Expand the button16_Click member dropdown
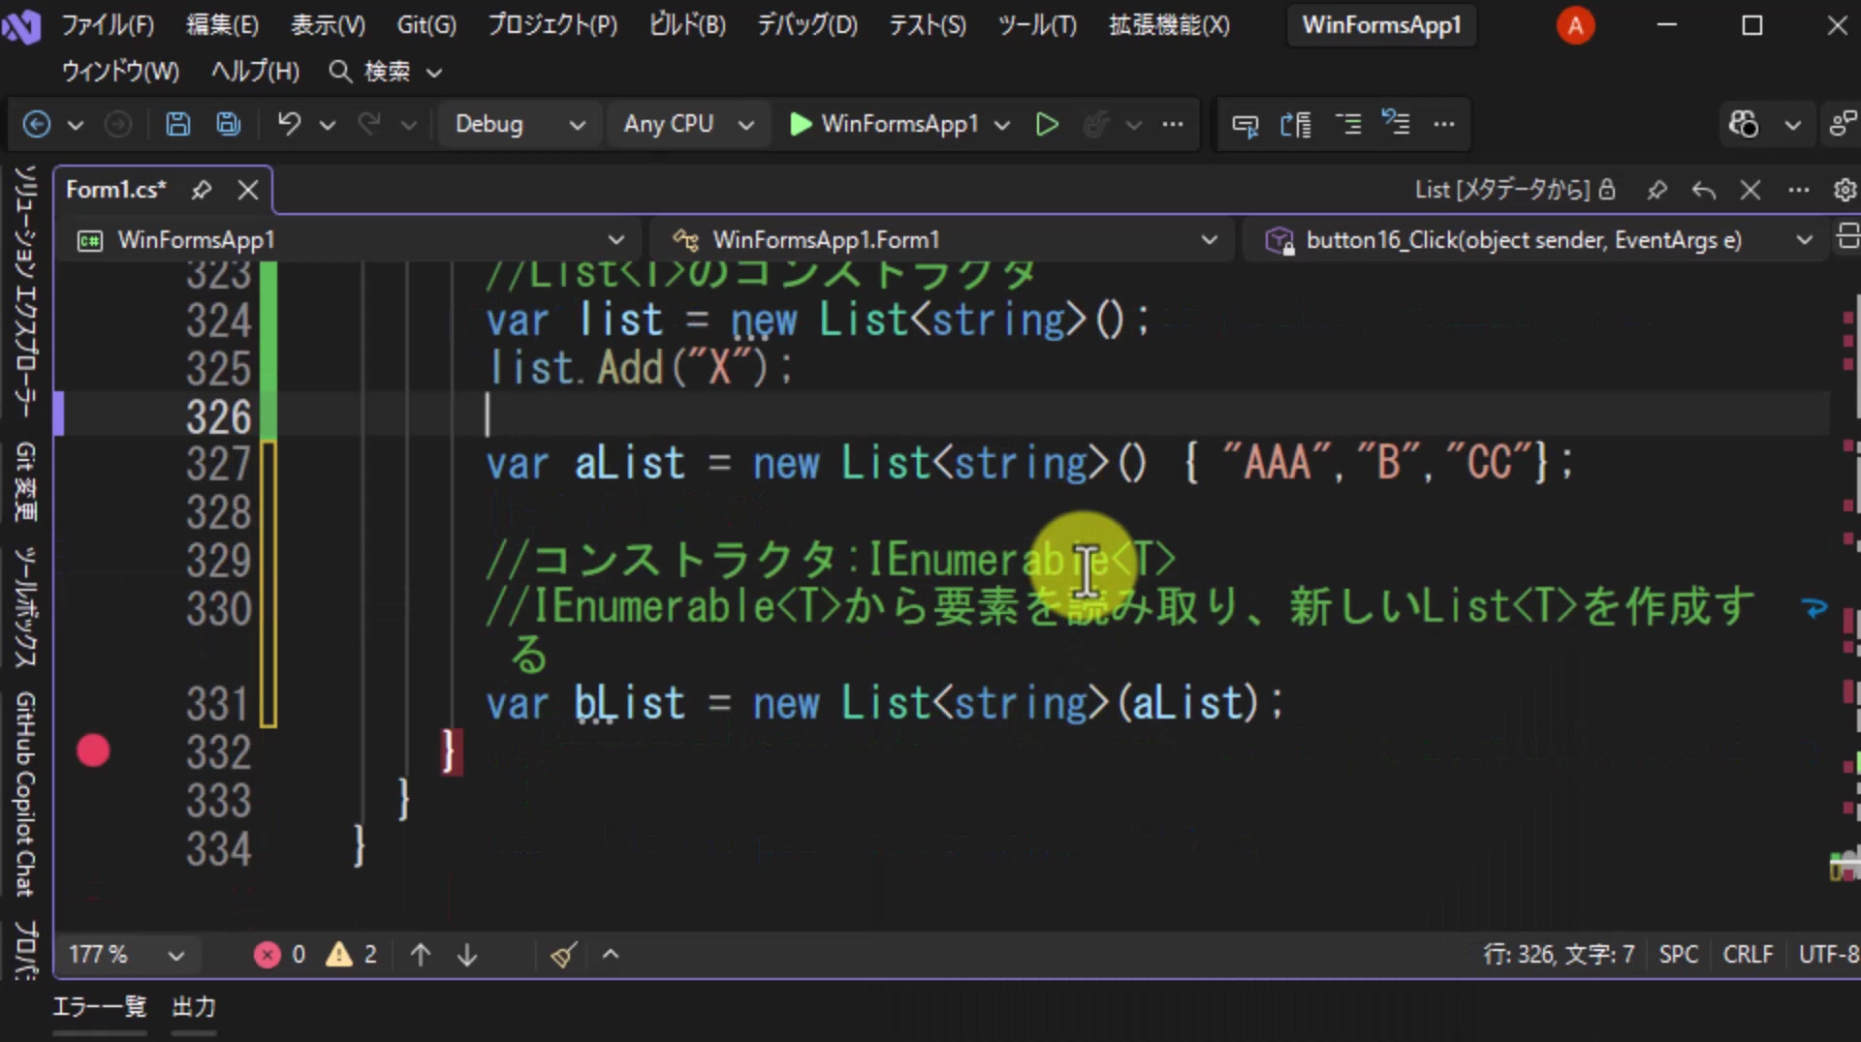1861x1042 pixels. point(1537,240)
